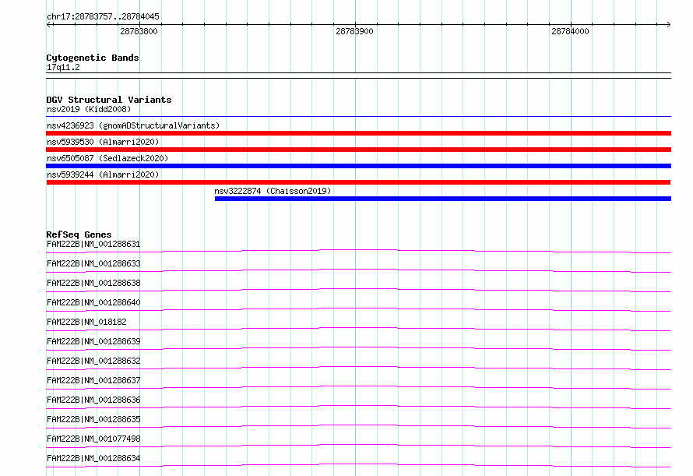Click the magenta intron line of NM_001288631
The height and width of the screenshot is (476, 693).
coord(358,250)
